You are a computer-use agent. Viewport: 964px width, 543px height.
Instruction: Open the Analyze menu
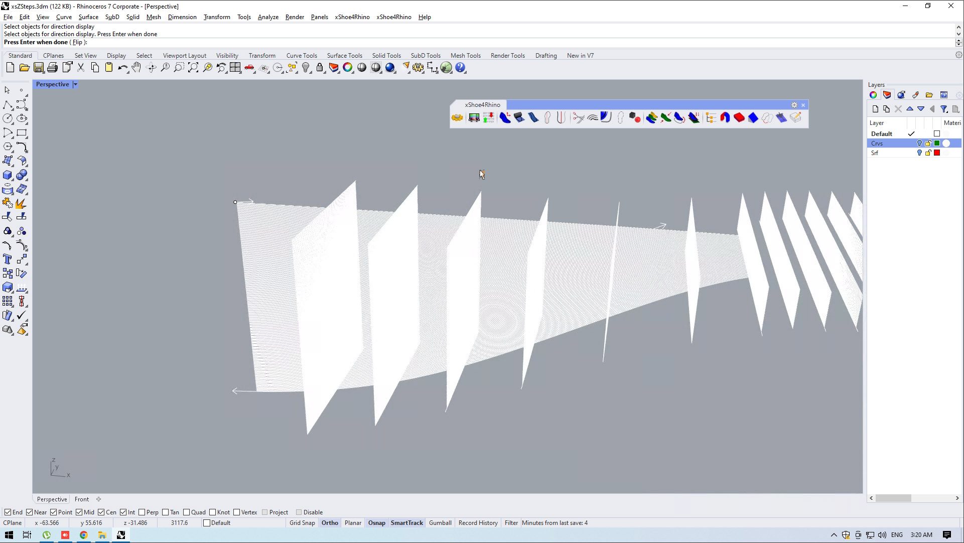[268, 17]
